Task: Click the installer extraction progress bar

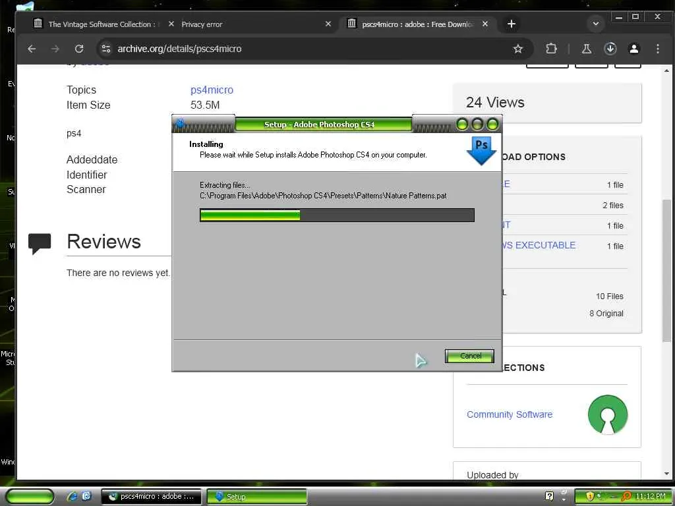Action: [337, 215]
